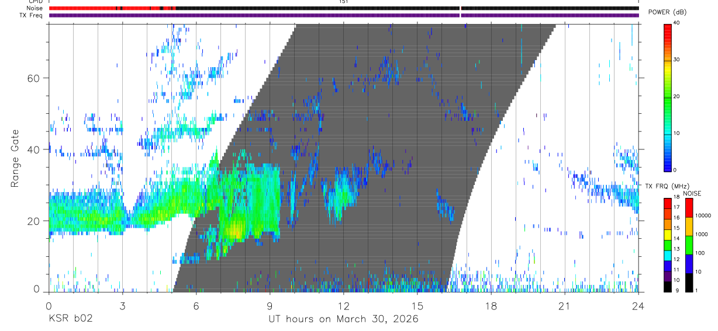Click the power colorbar gradient

[668, 97]
